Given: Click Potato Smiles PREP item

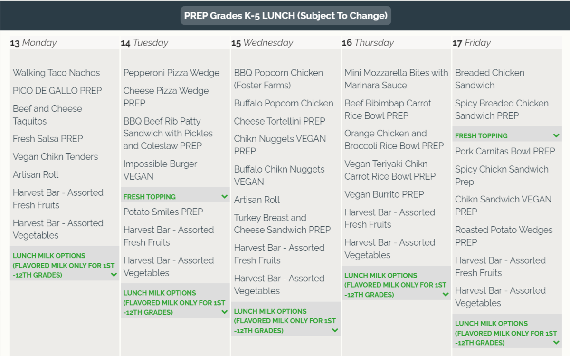Looking at the screenshot, I should click(163, 212).
